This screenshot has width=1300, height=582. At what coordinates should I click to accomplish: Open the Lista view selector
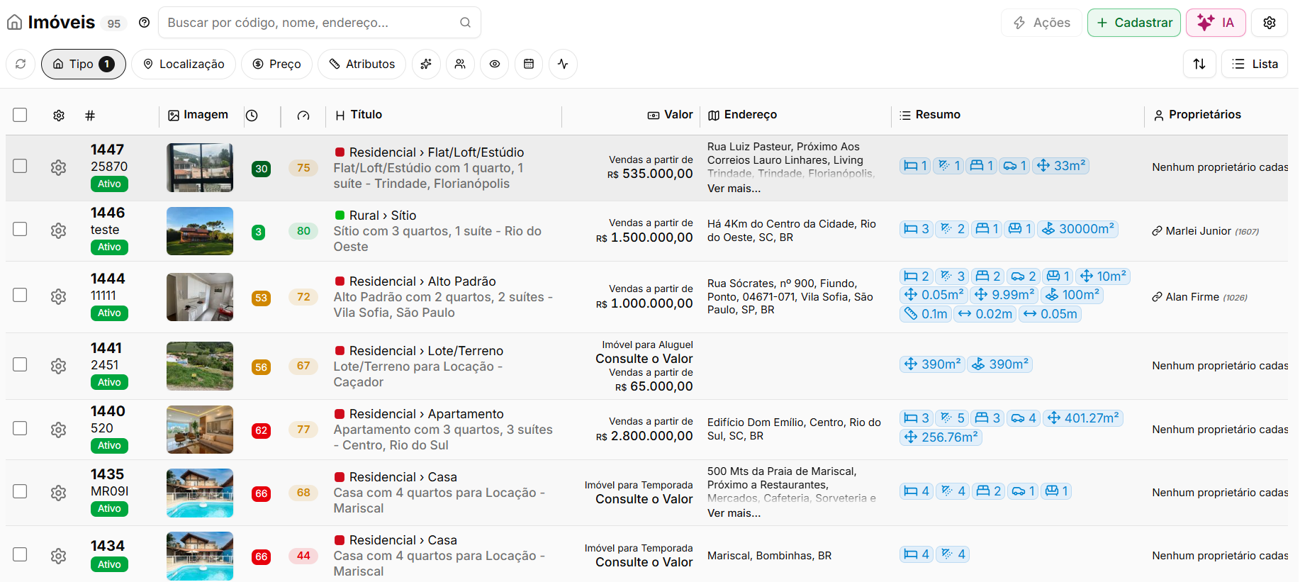click(1255, 64)
